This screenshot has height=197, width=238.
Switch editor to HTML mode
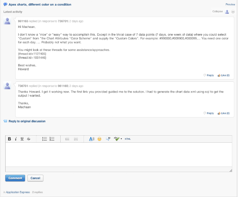128,139
